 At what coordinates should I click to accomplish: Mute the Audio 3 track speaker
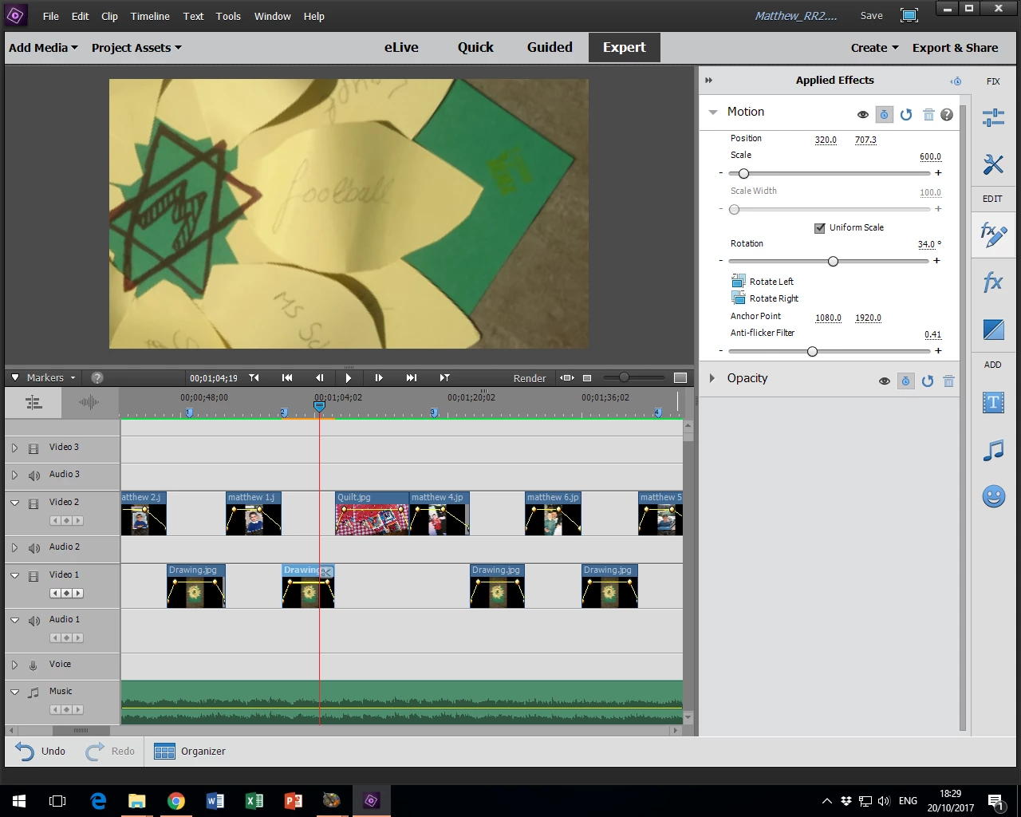34,476
